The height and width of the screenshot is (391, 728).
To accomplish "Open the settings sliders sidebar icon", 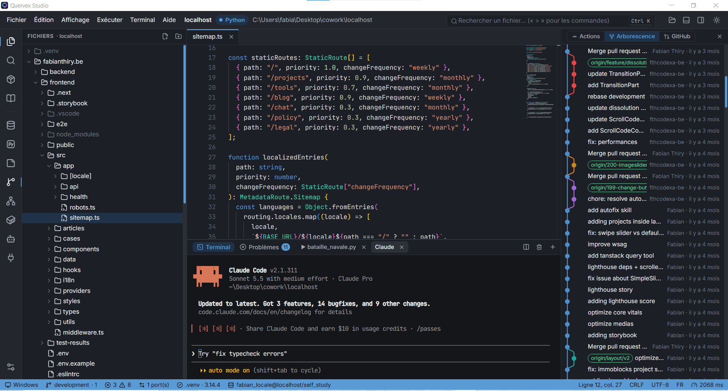I will [x=11, y=367].
